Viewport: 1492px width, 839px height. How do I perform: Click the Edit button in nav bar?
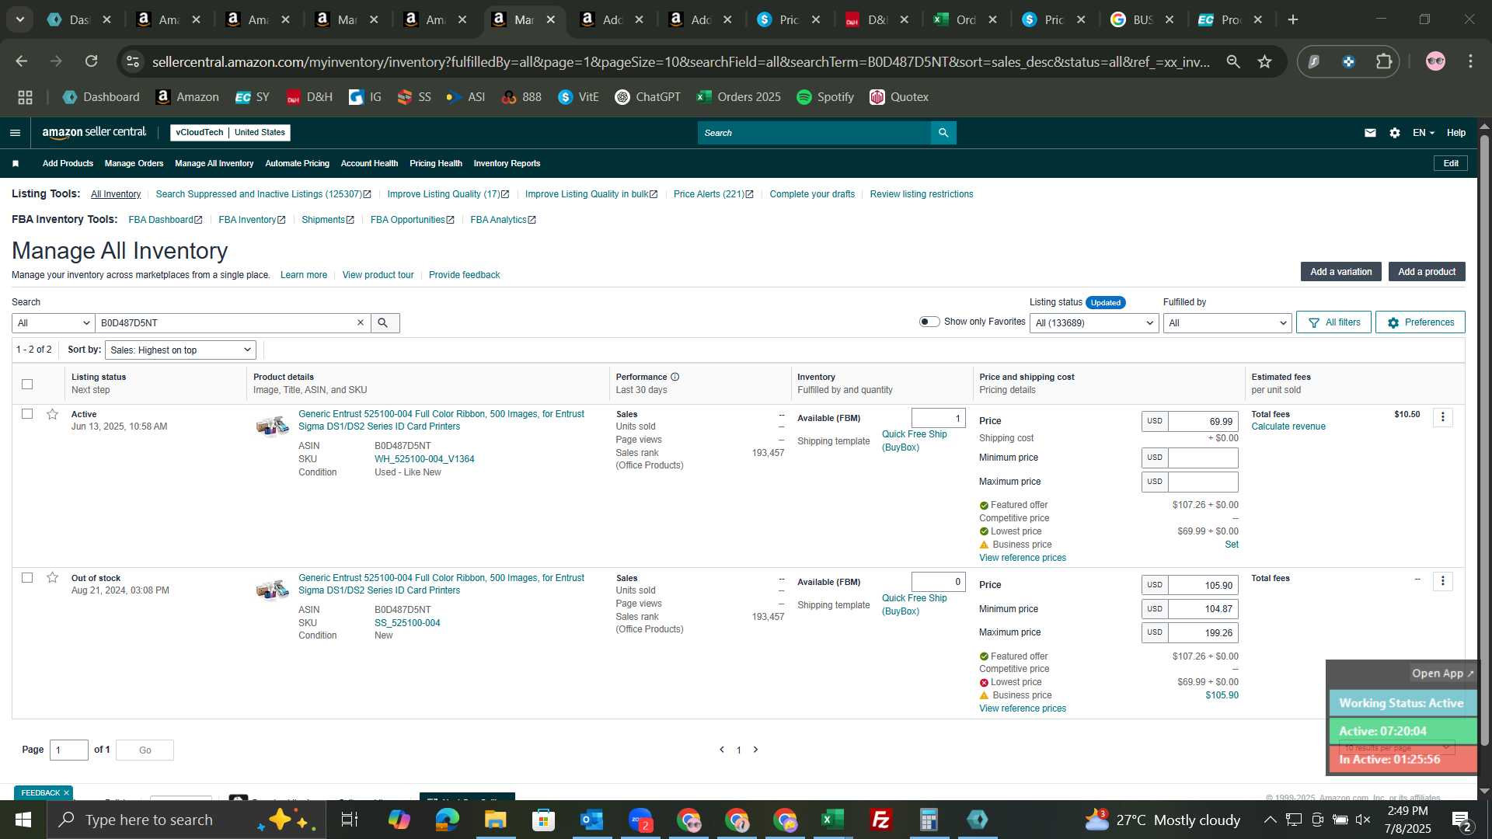click(x=1451, y=163)
